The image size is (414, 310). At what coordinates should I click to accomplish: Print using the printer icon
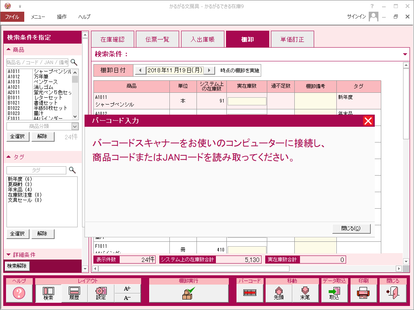click(363, 293)
